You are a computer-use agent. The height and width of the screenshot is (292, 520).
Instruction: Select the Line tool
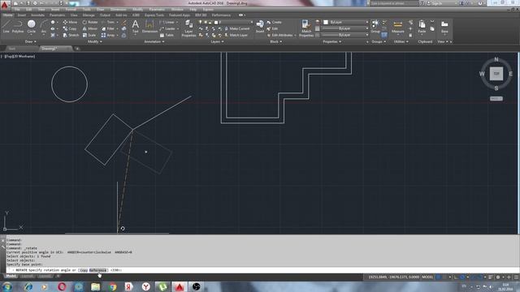coord(6,26)
